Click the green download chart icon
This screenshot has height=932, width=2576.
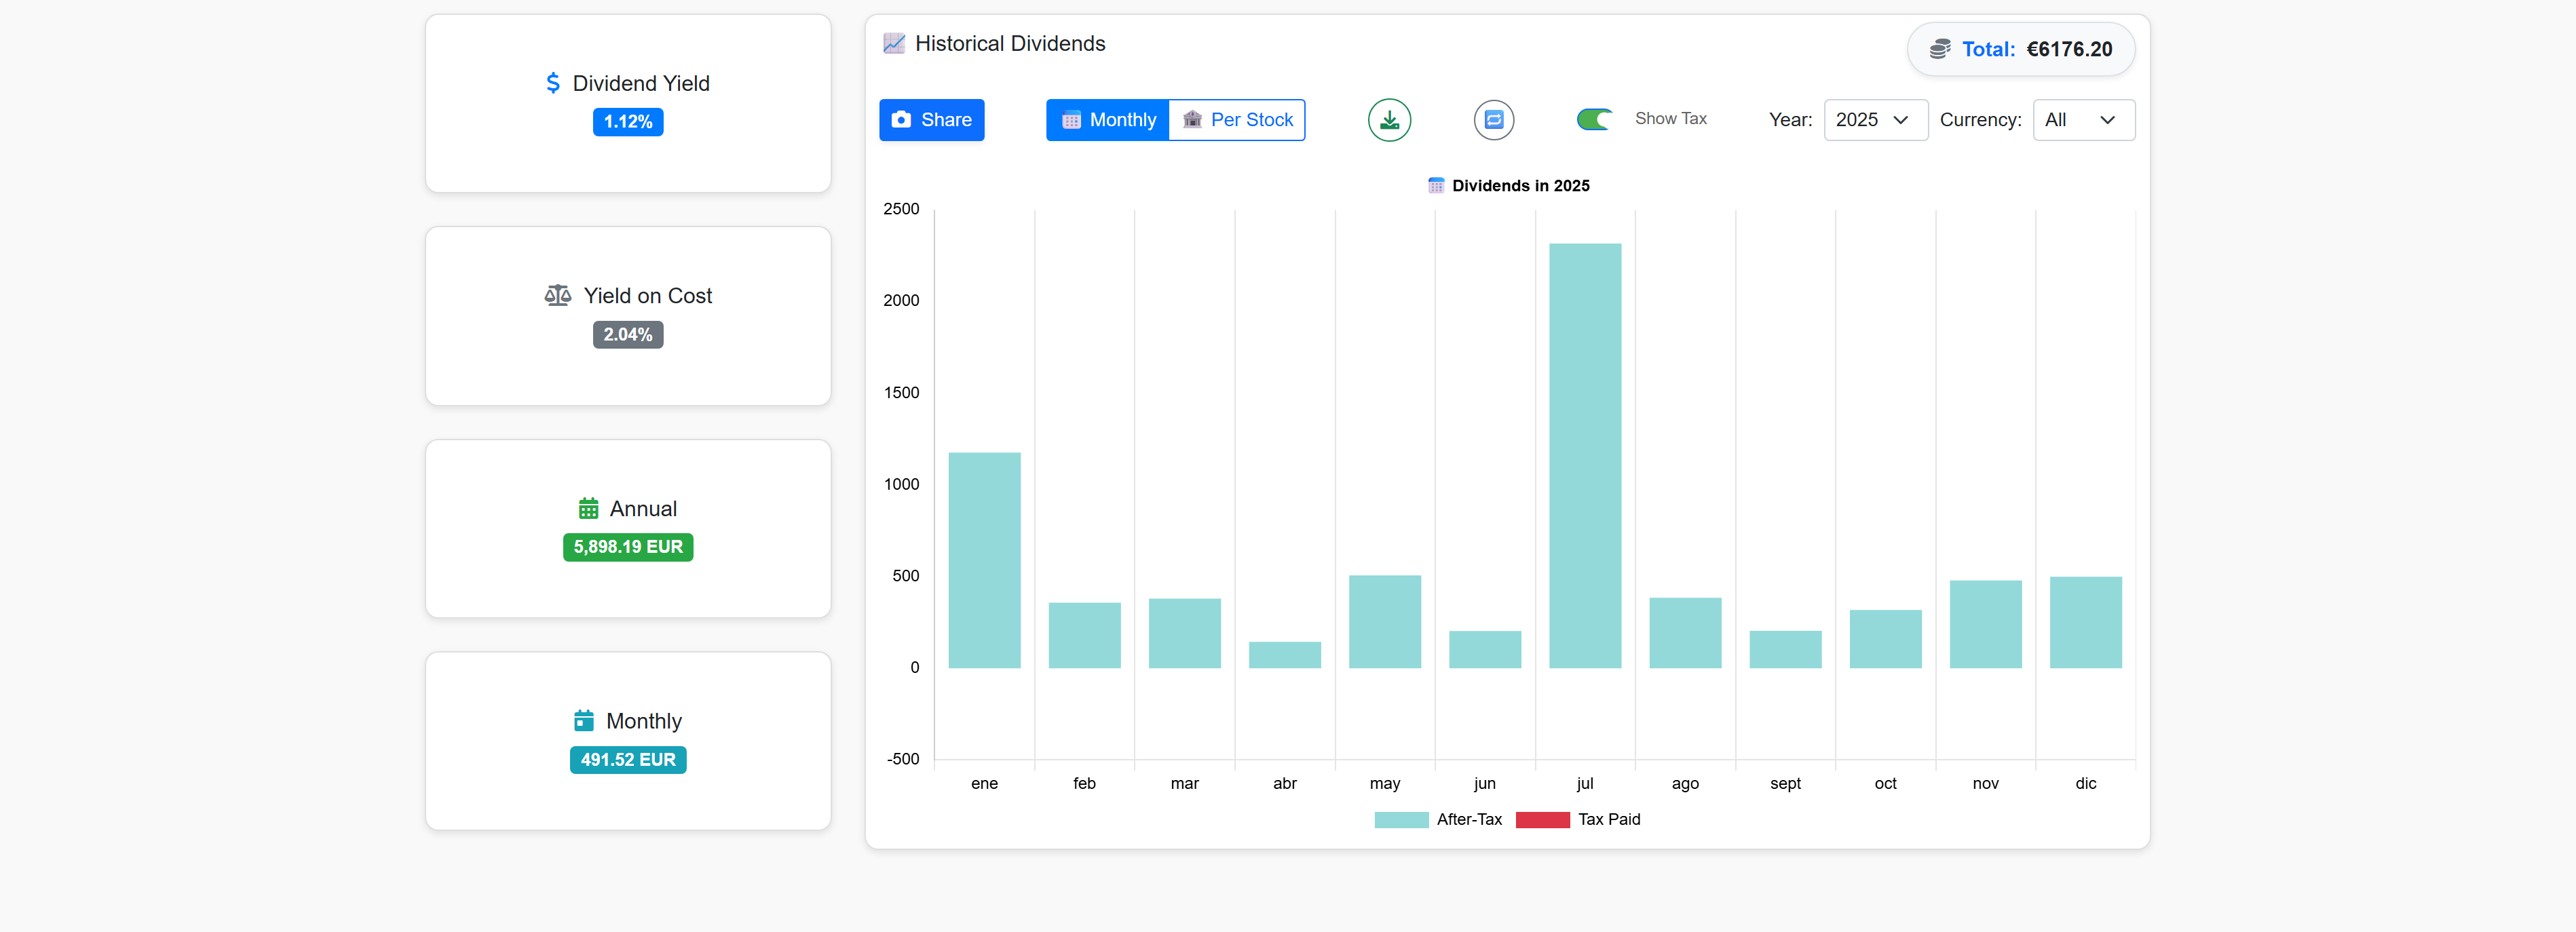point(1389,119)
